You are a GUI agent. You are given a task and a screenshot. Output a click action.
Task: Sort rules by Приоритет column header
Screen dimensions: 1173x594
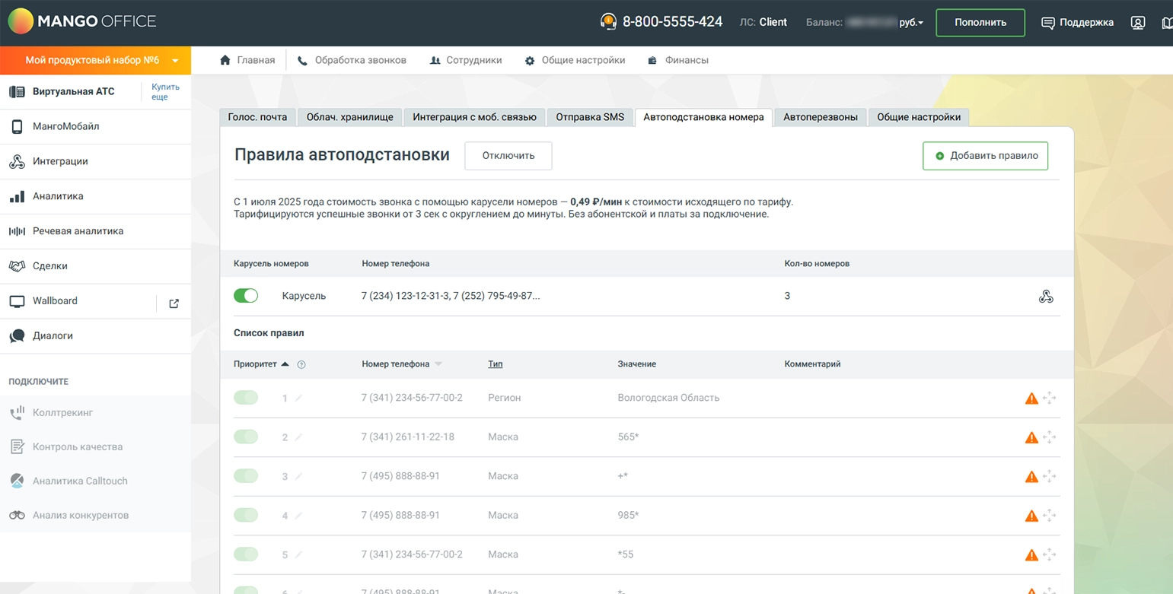pos(255,364)
